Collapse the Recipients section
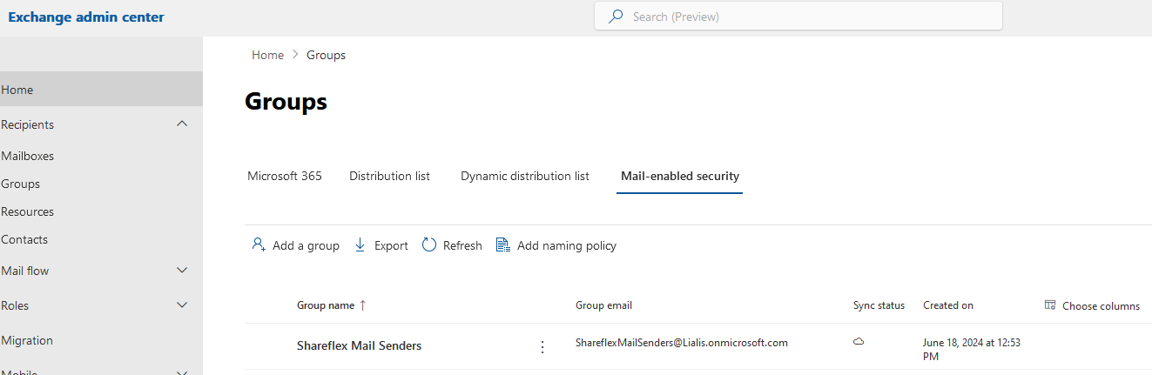Viewport: 1152px width, 375px height. [x=182, y=124]
